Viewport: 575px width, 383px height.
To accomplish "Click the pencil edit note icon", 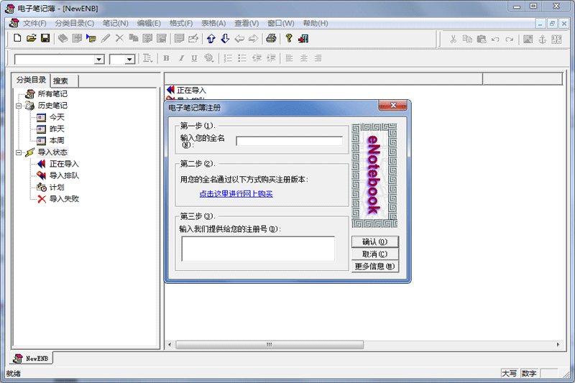I will coord(105,38).
